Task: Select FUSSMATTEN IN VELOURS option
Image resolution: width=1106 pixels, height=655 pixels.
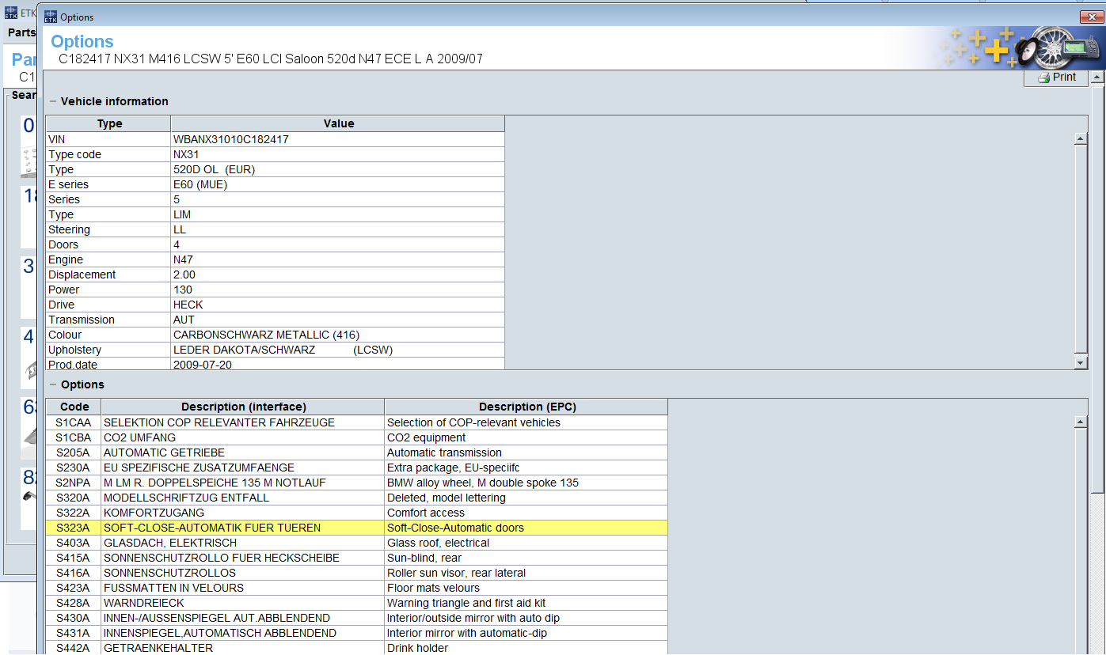Action: (x=173, y=588)
